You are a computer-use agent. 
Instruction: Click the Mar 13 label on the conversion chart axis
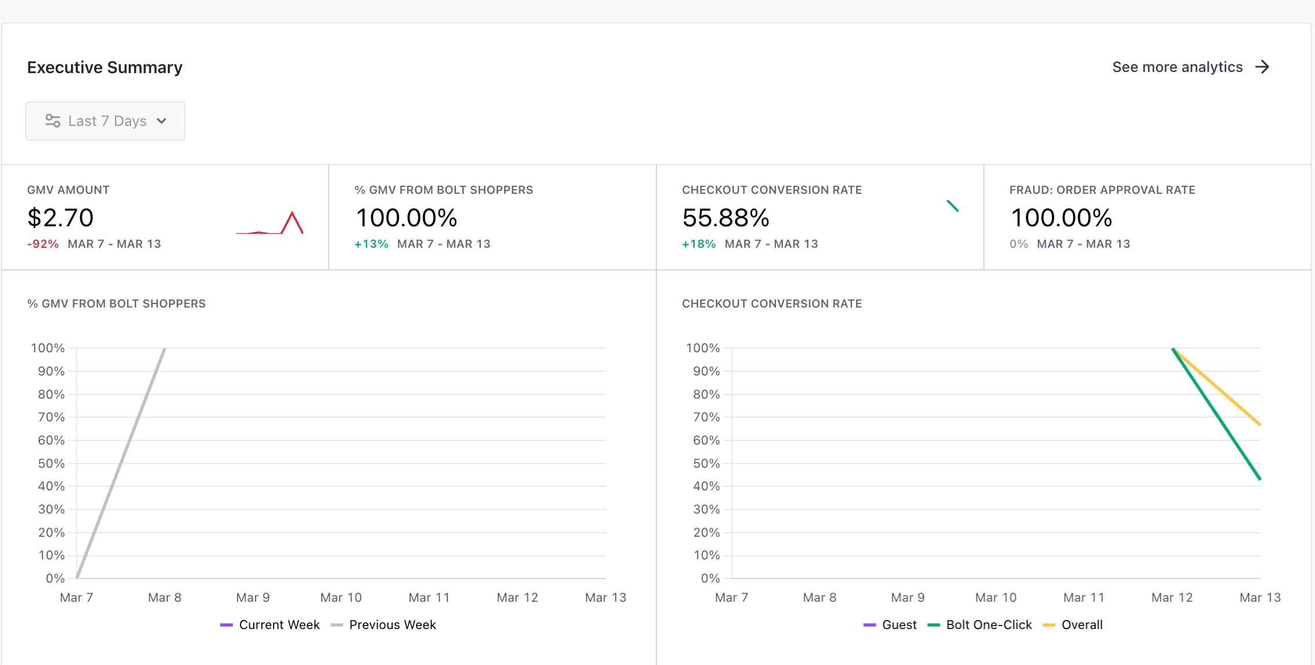1260,598
